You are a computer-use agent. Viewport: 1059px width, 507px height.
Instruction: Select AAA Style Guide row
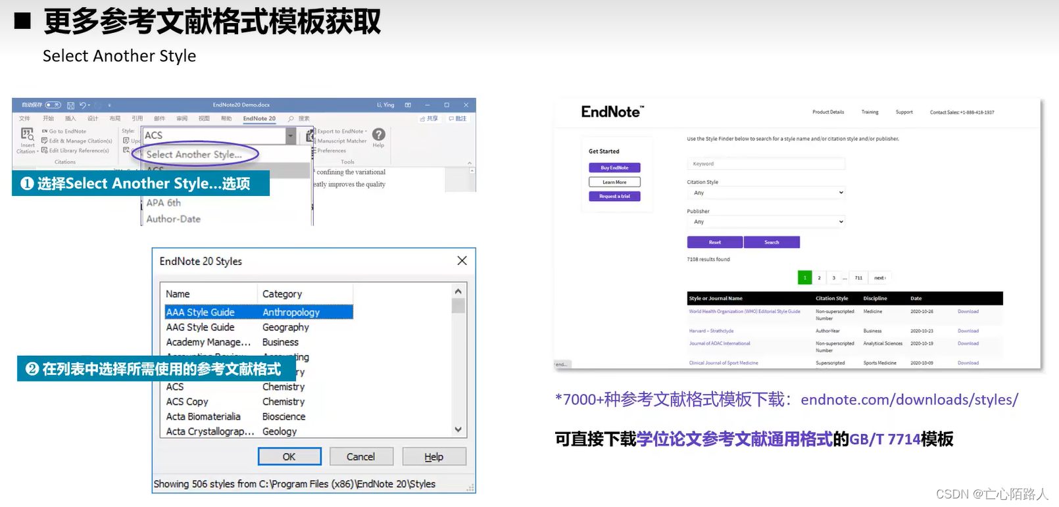259,312
